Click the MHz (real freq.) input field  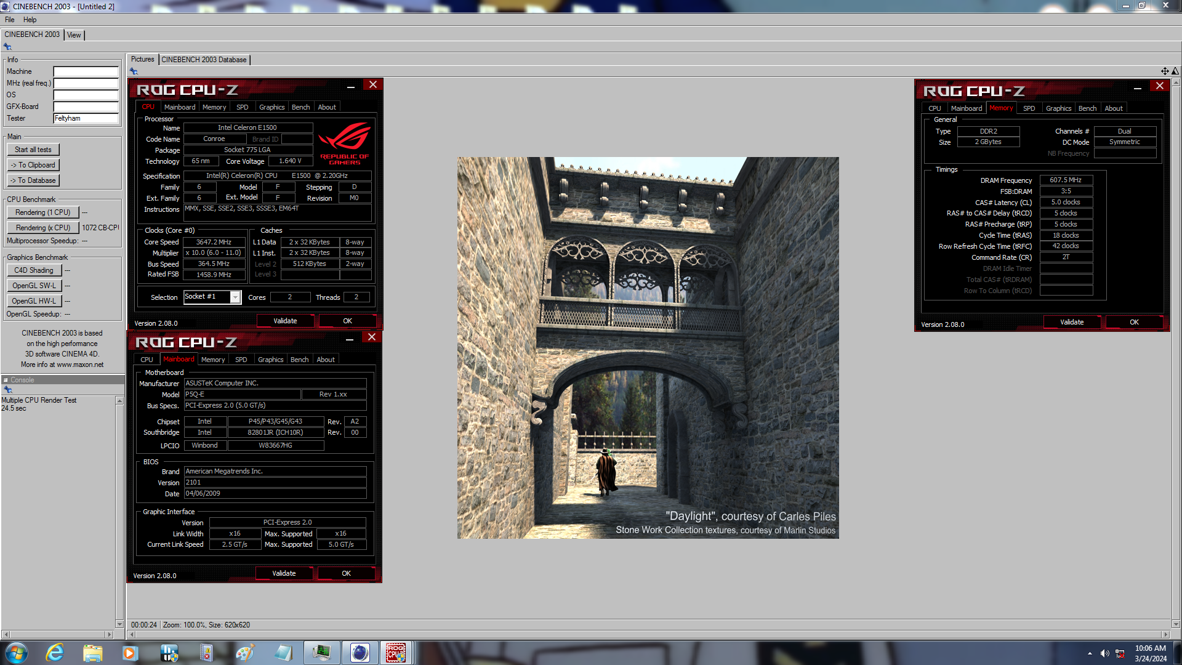(x=86, y=83)
